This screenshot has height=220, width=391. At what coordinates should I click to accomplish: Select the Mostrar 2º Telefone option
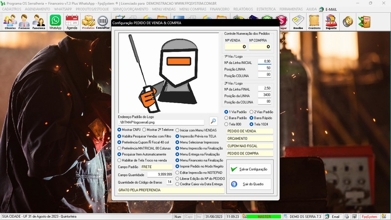point(158,130)
